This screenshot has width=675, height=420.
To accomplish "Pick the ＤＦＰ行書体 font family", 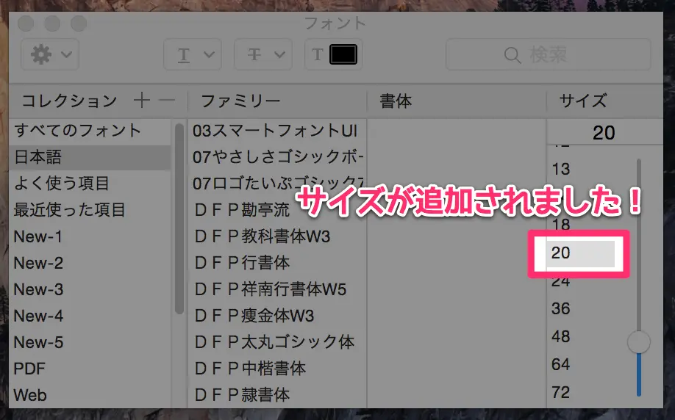I will [x=242, y=262].
